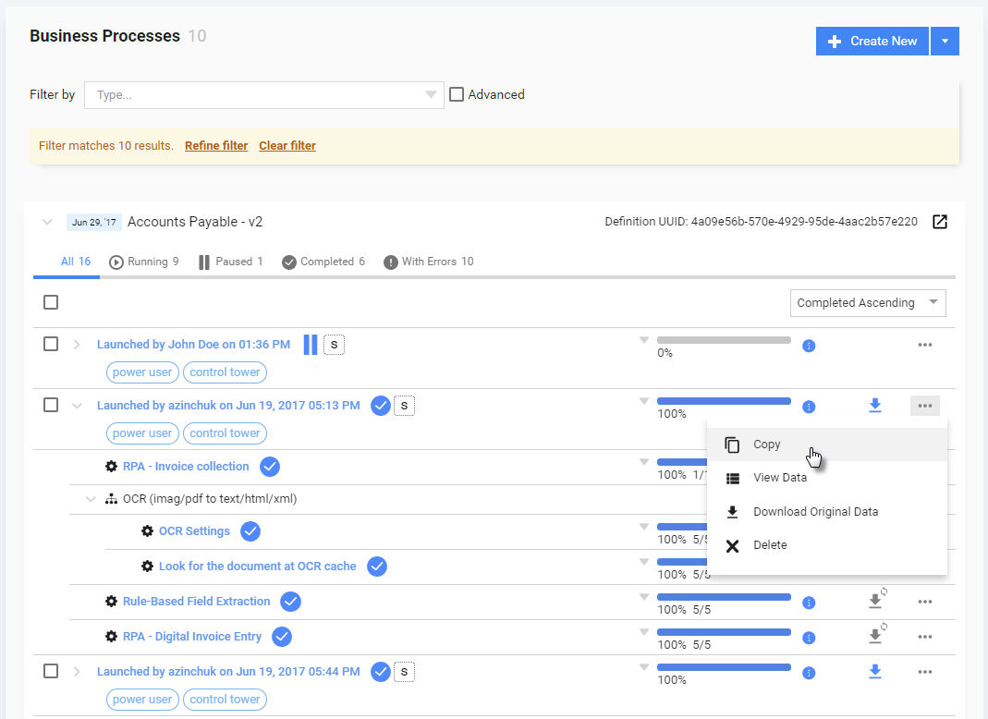Viewport: 988px width, 719px height.
Task: Collapse the OCR (imag/pdf to text) group
Action: tap(91, 499)
